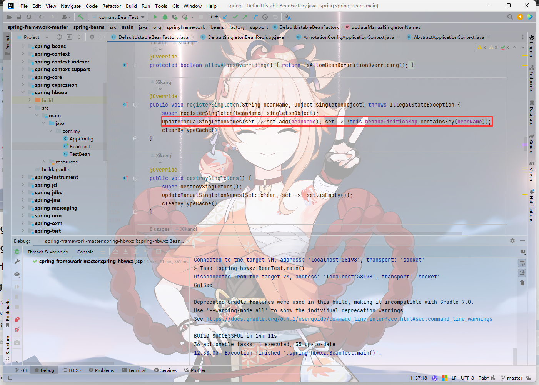Collapse the spring-hbwxz module node

tap(23, 92)
